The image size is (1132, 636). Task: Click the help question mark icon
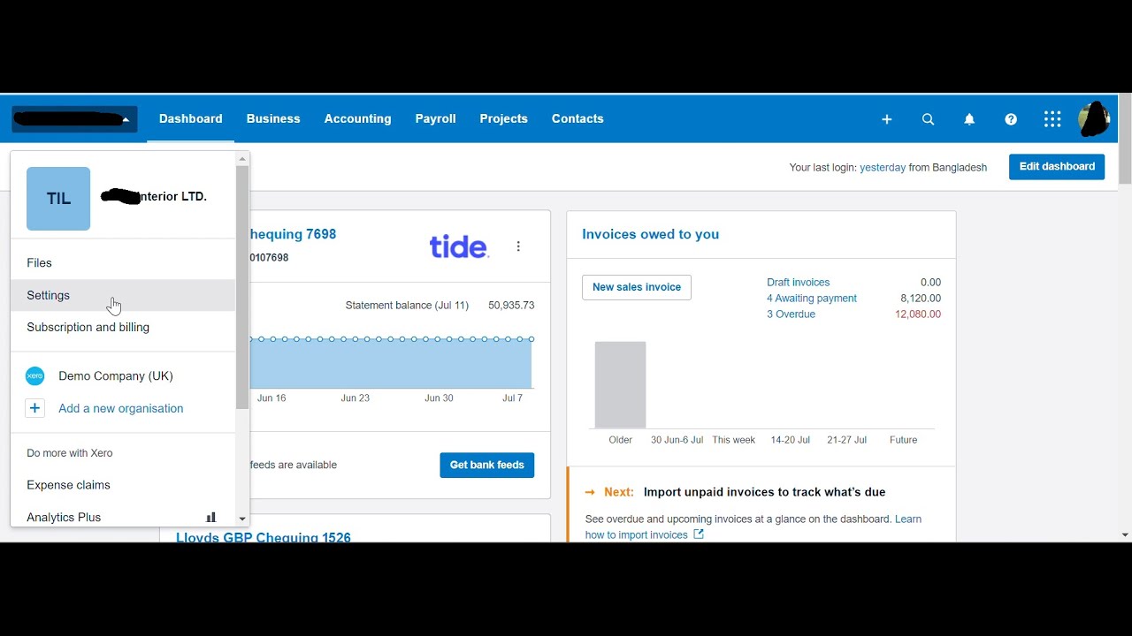coord(1011,119)
